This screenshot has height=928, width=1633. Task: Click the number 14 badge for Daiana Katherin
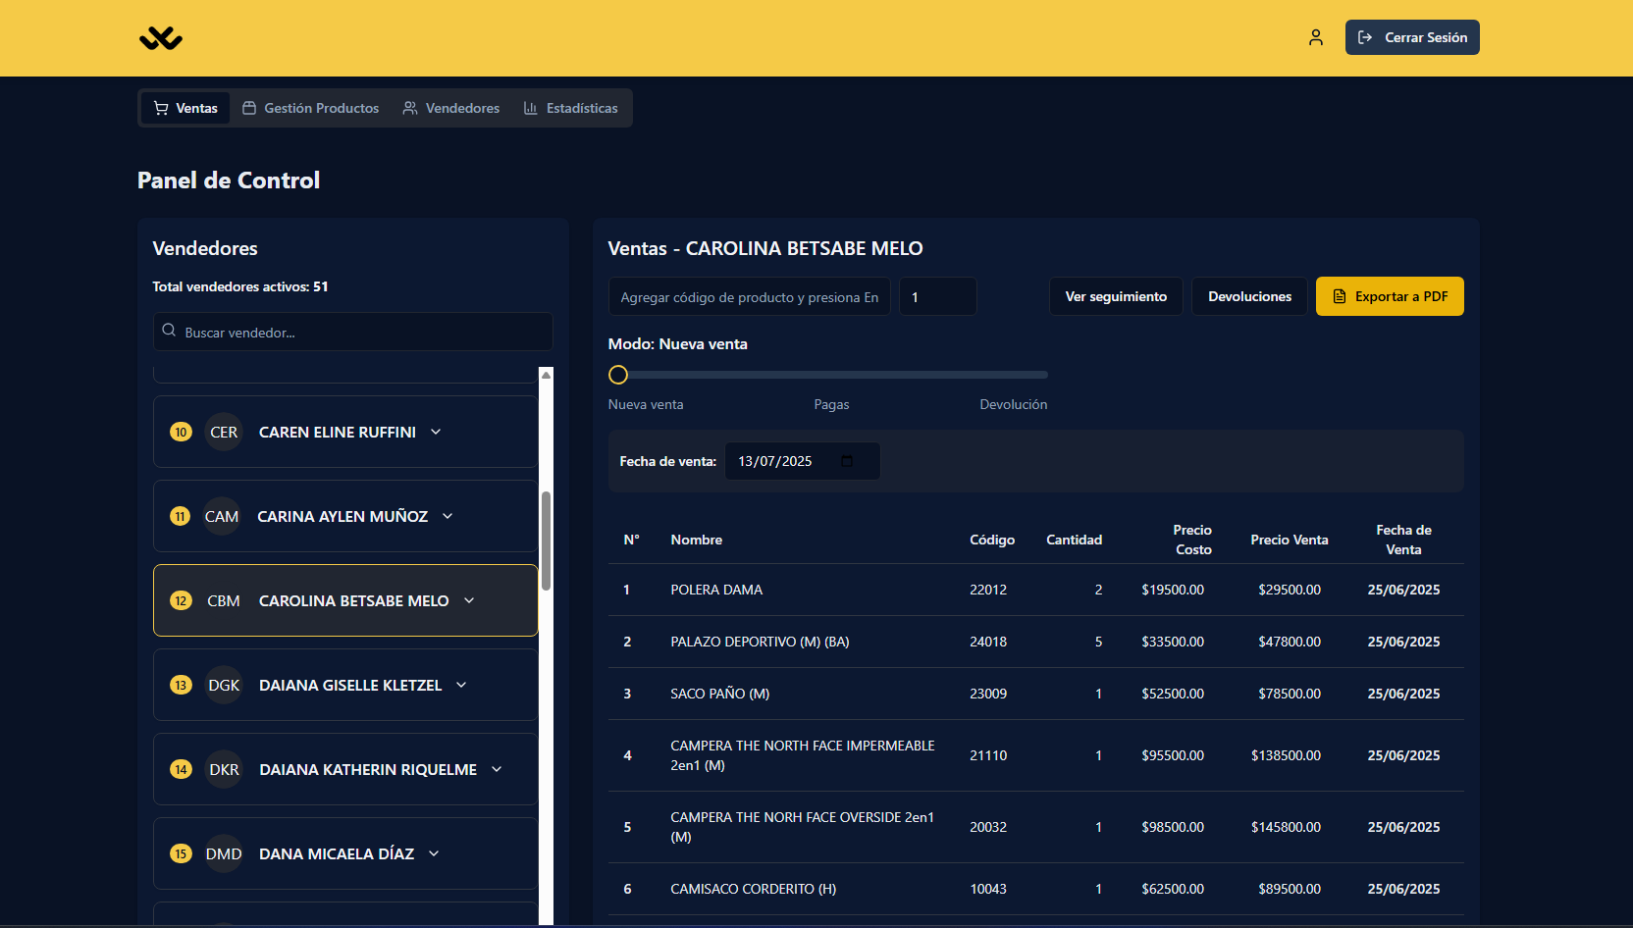tap(181, 770)
